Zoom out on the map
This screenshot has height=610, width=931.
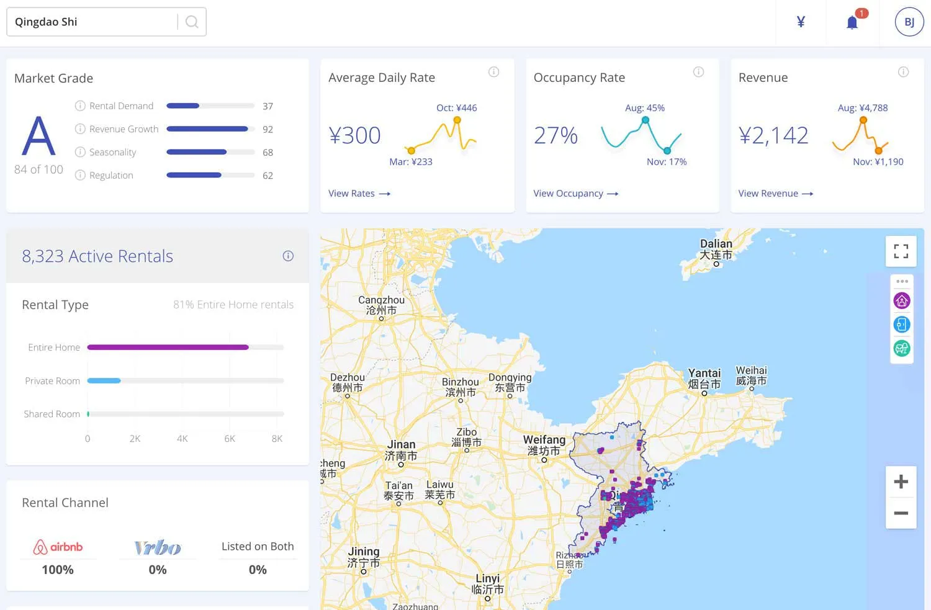(901, 513)
